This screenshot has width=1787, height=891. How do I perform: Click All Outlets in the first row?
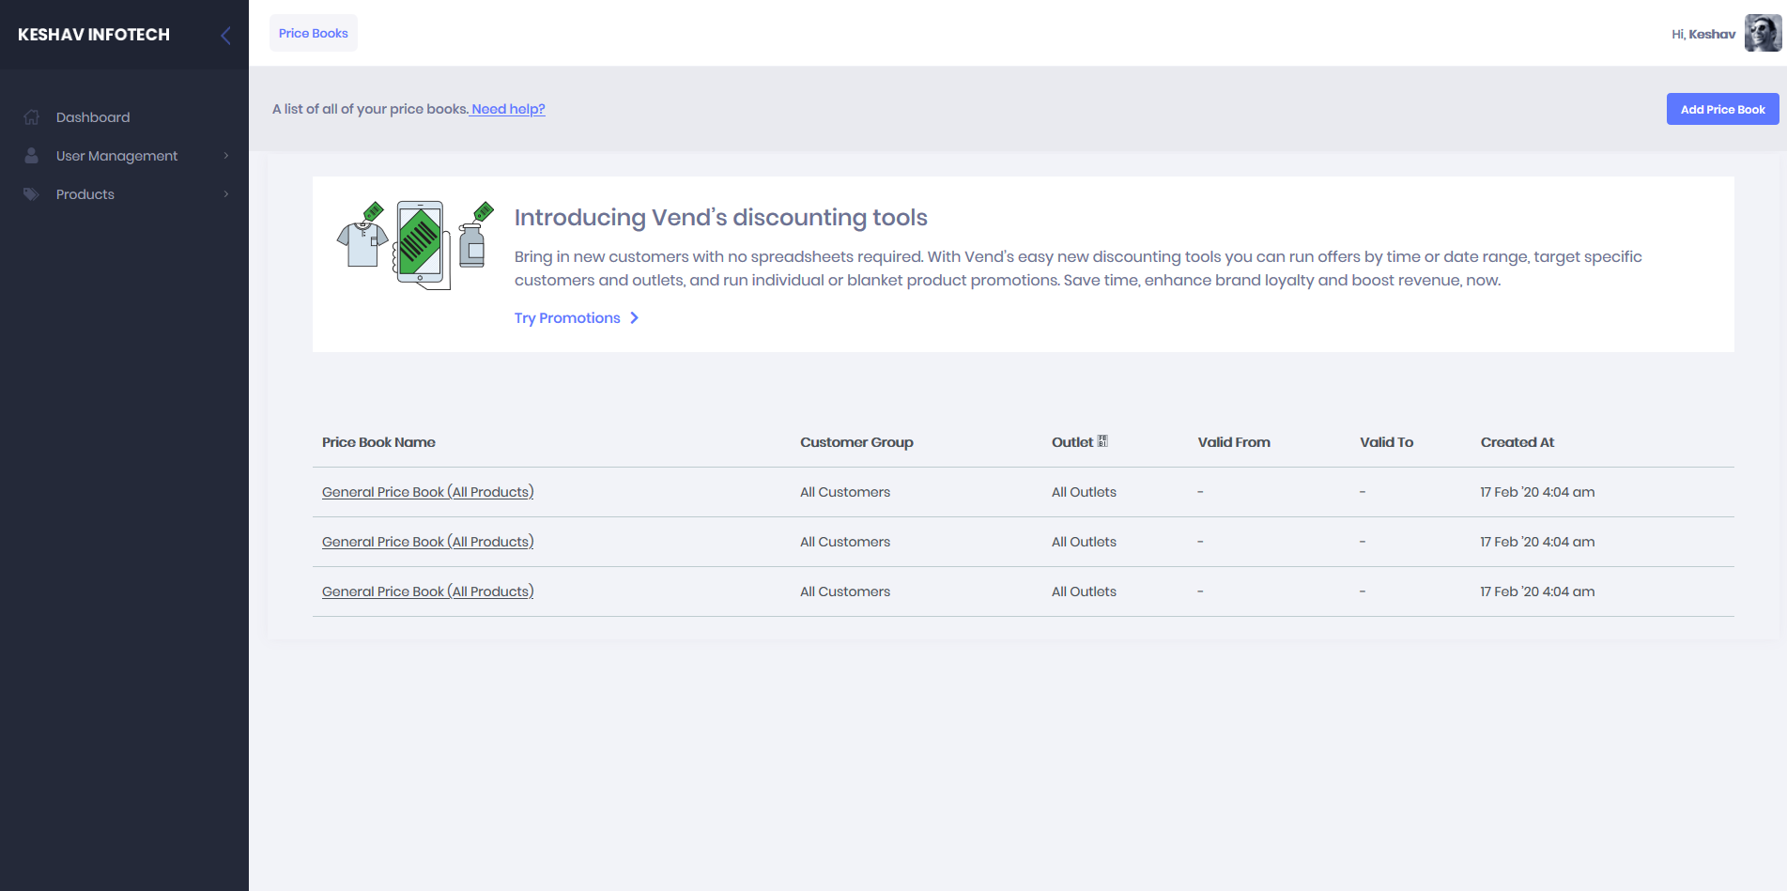(x=1084, y=492)
